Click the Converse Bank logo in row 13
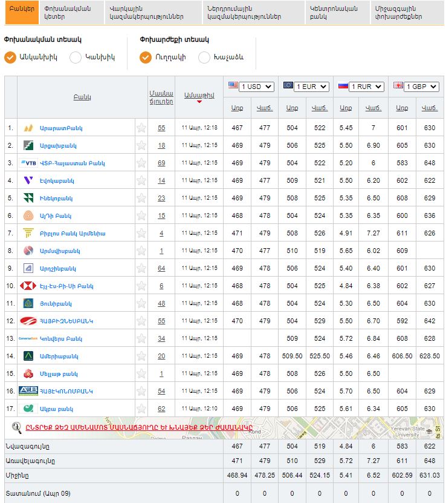 28,338
